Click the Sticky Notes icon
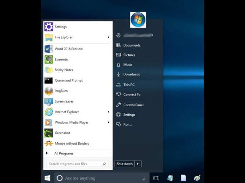The height and width of the screenshot is (183, 245). pyautogui.click(x=49, y=70)
